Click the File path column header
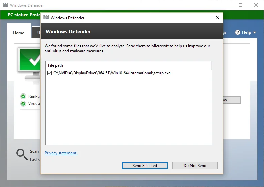The height and width of the screenshot is (187, 264). (x=55, y=65)
